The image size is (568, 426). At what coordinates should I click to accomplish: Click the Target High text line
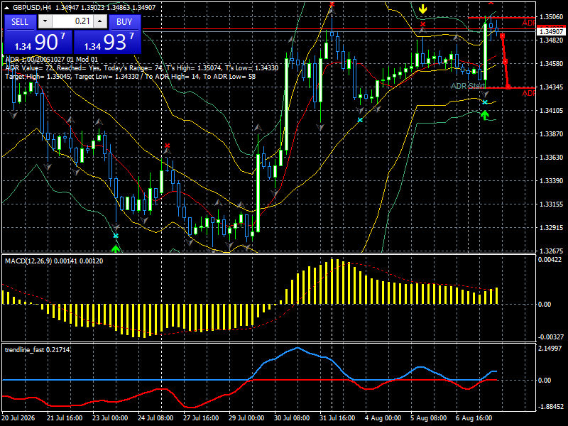pyautogui.click(x=131, y=77)
